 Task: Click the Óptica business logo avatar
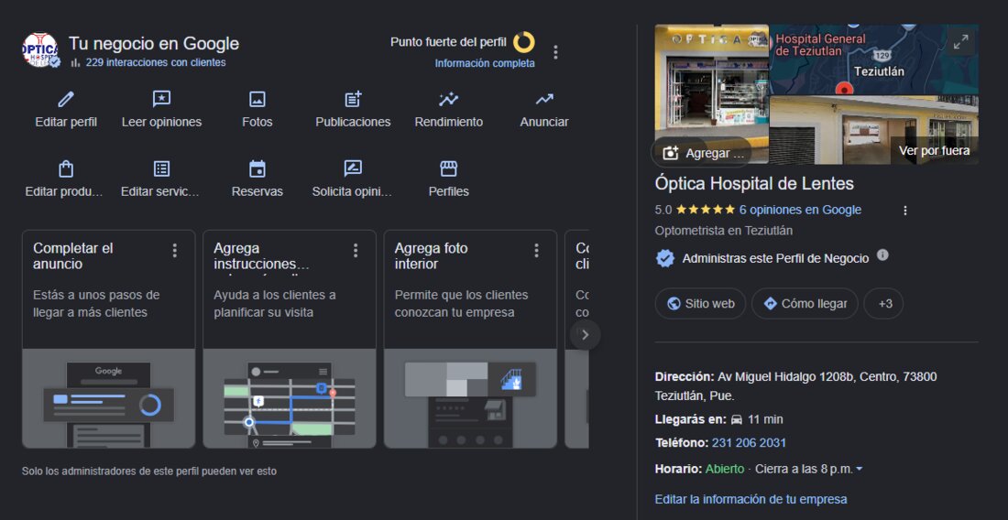click(x=39, y=50)
